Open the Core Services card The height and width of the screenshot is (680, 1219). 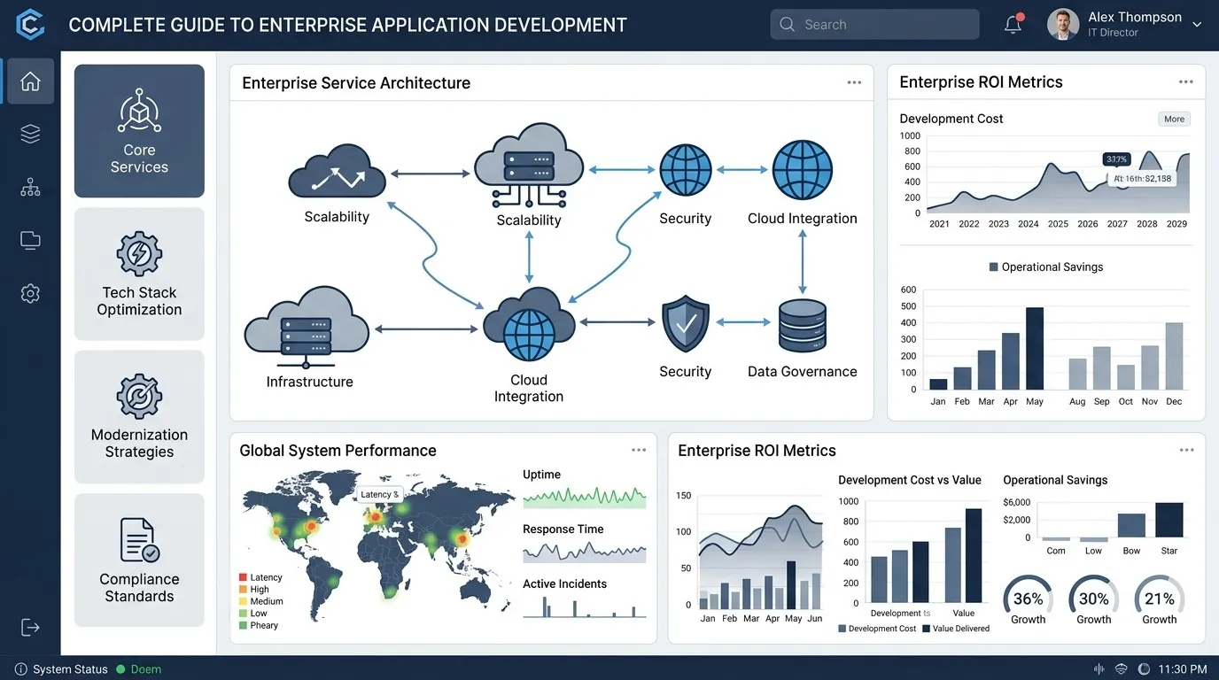tap(139, 131)
